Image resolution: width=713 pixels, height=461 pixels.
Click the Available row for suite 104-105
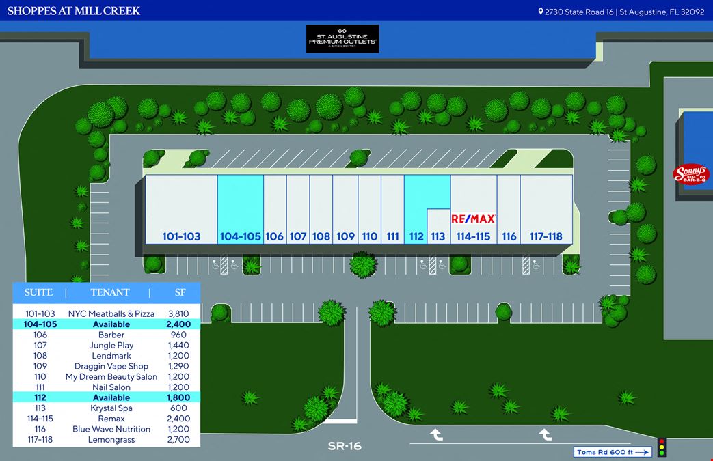[x=107, y=324]
